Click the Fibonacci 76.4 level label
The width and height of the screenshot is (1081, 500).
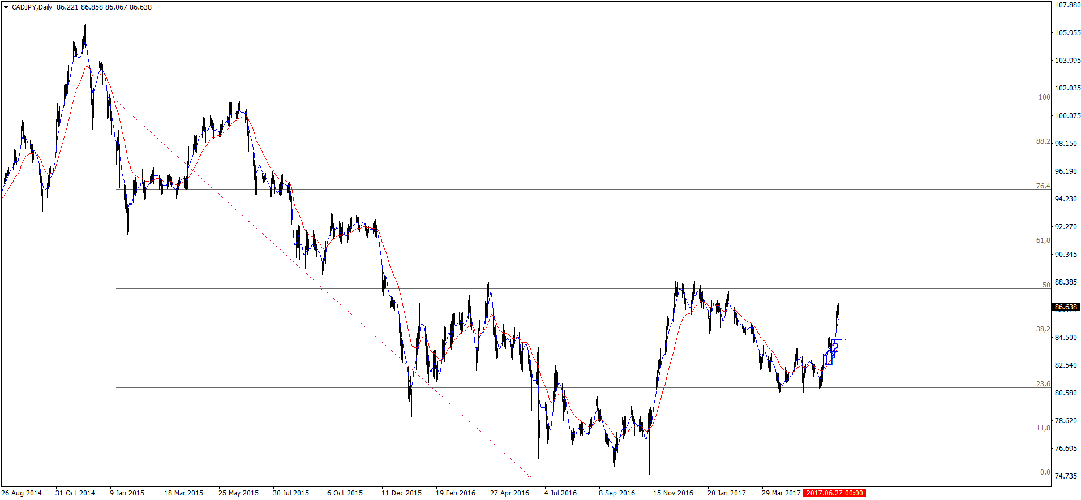coord(1043,186)
